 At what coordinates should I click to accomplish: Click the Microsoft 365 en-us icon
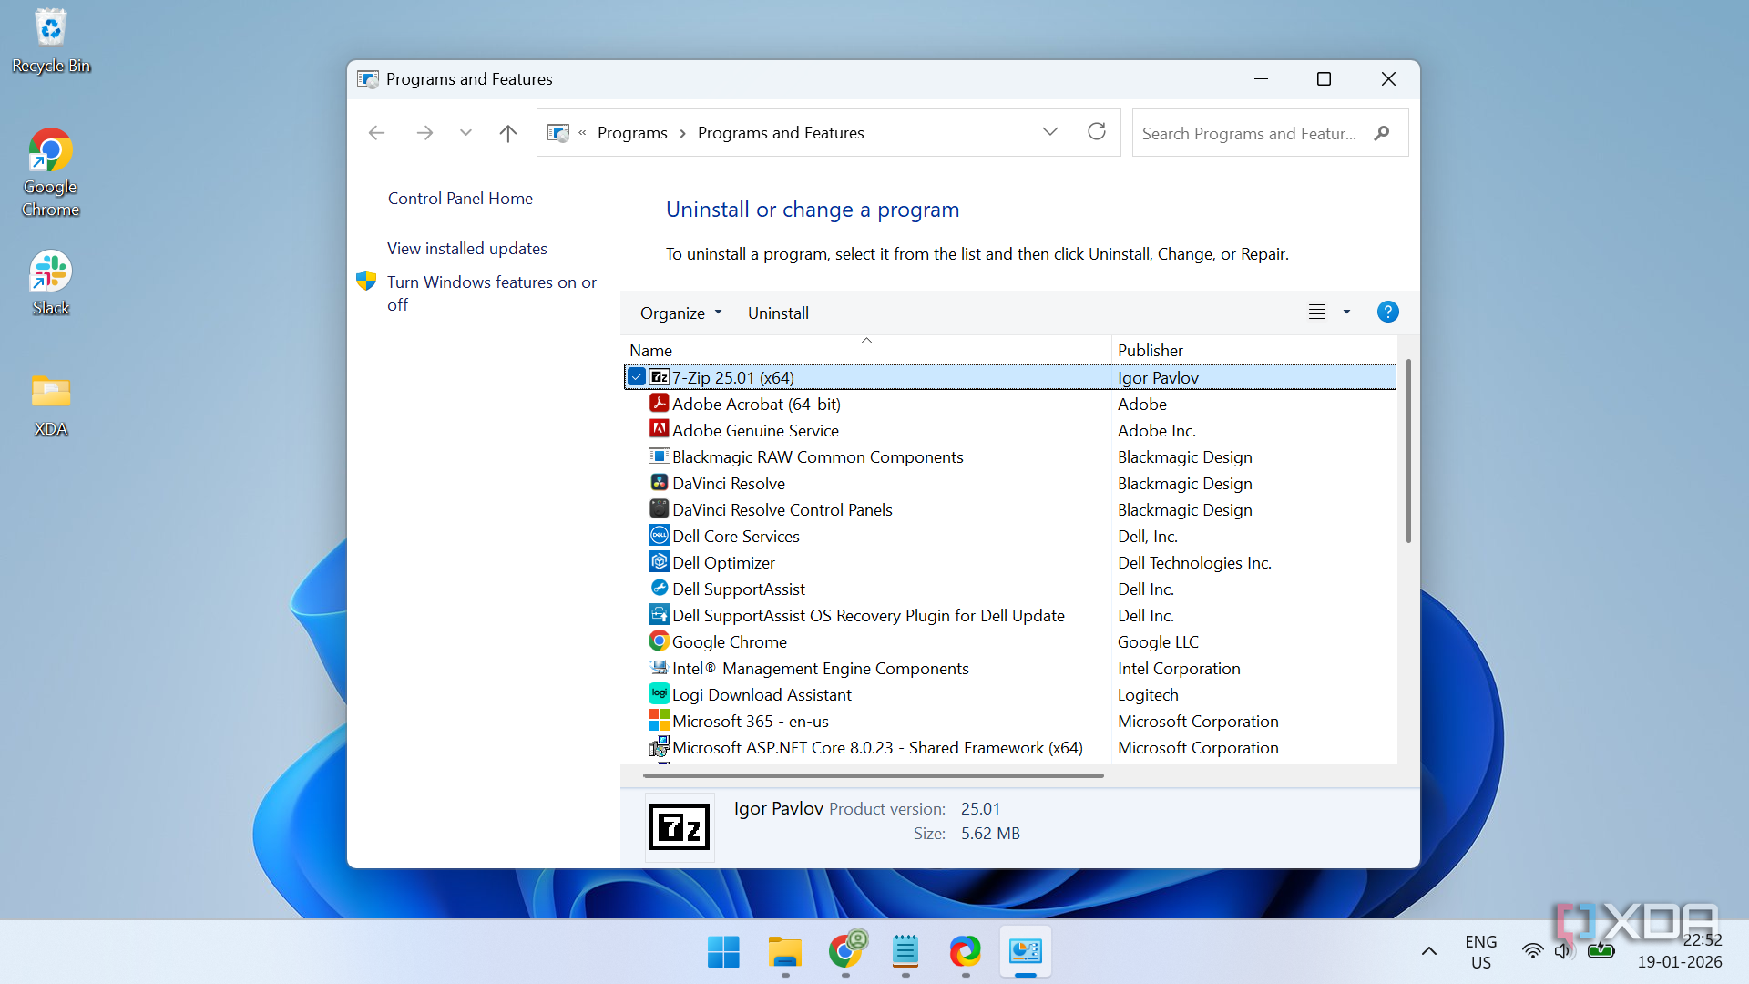click(660, 720)
